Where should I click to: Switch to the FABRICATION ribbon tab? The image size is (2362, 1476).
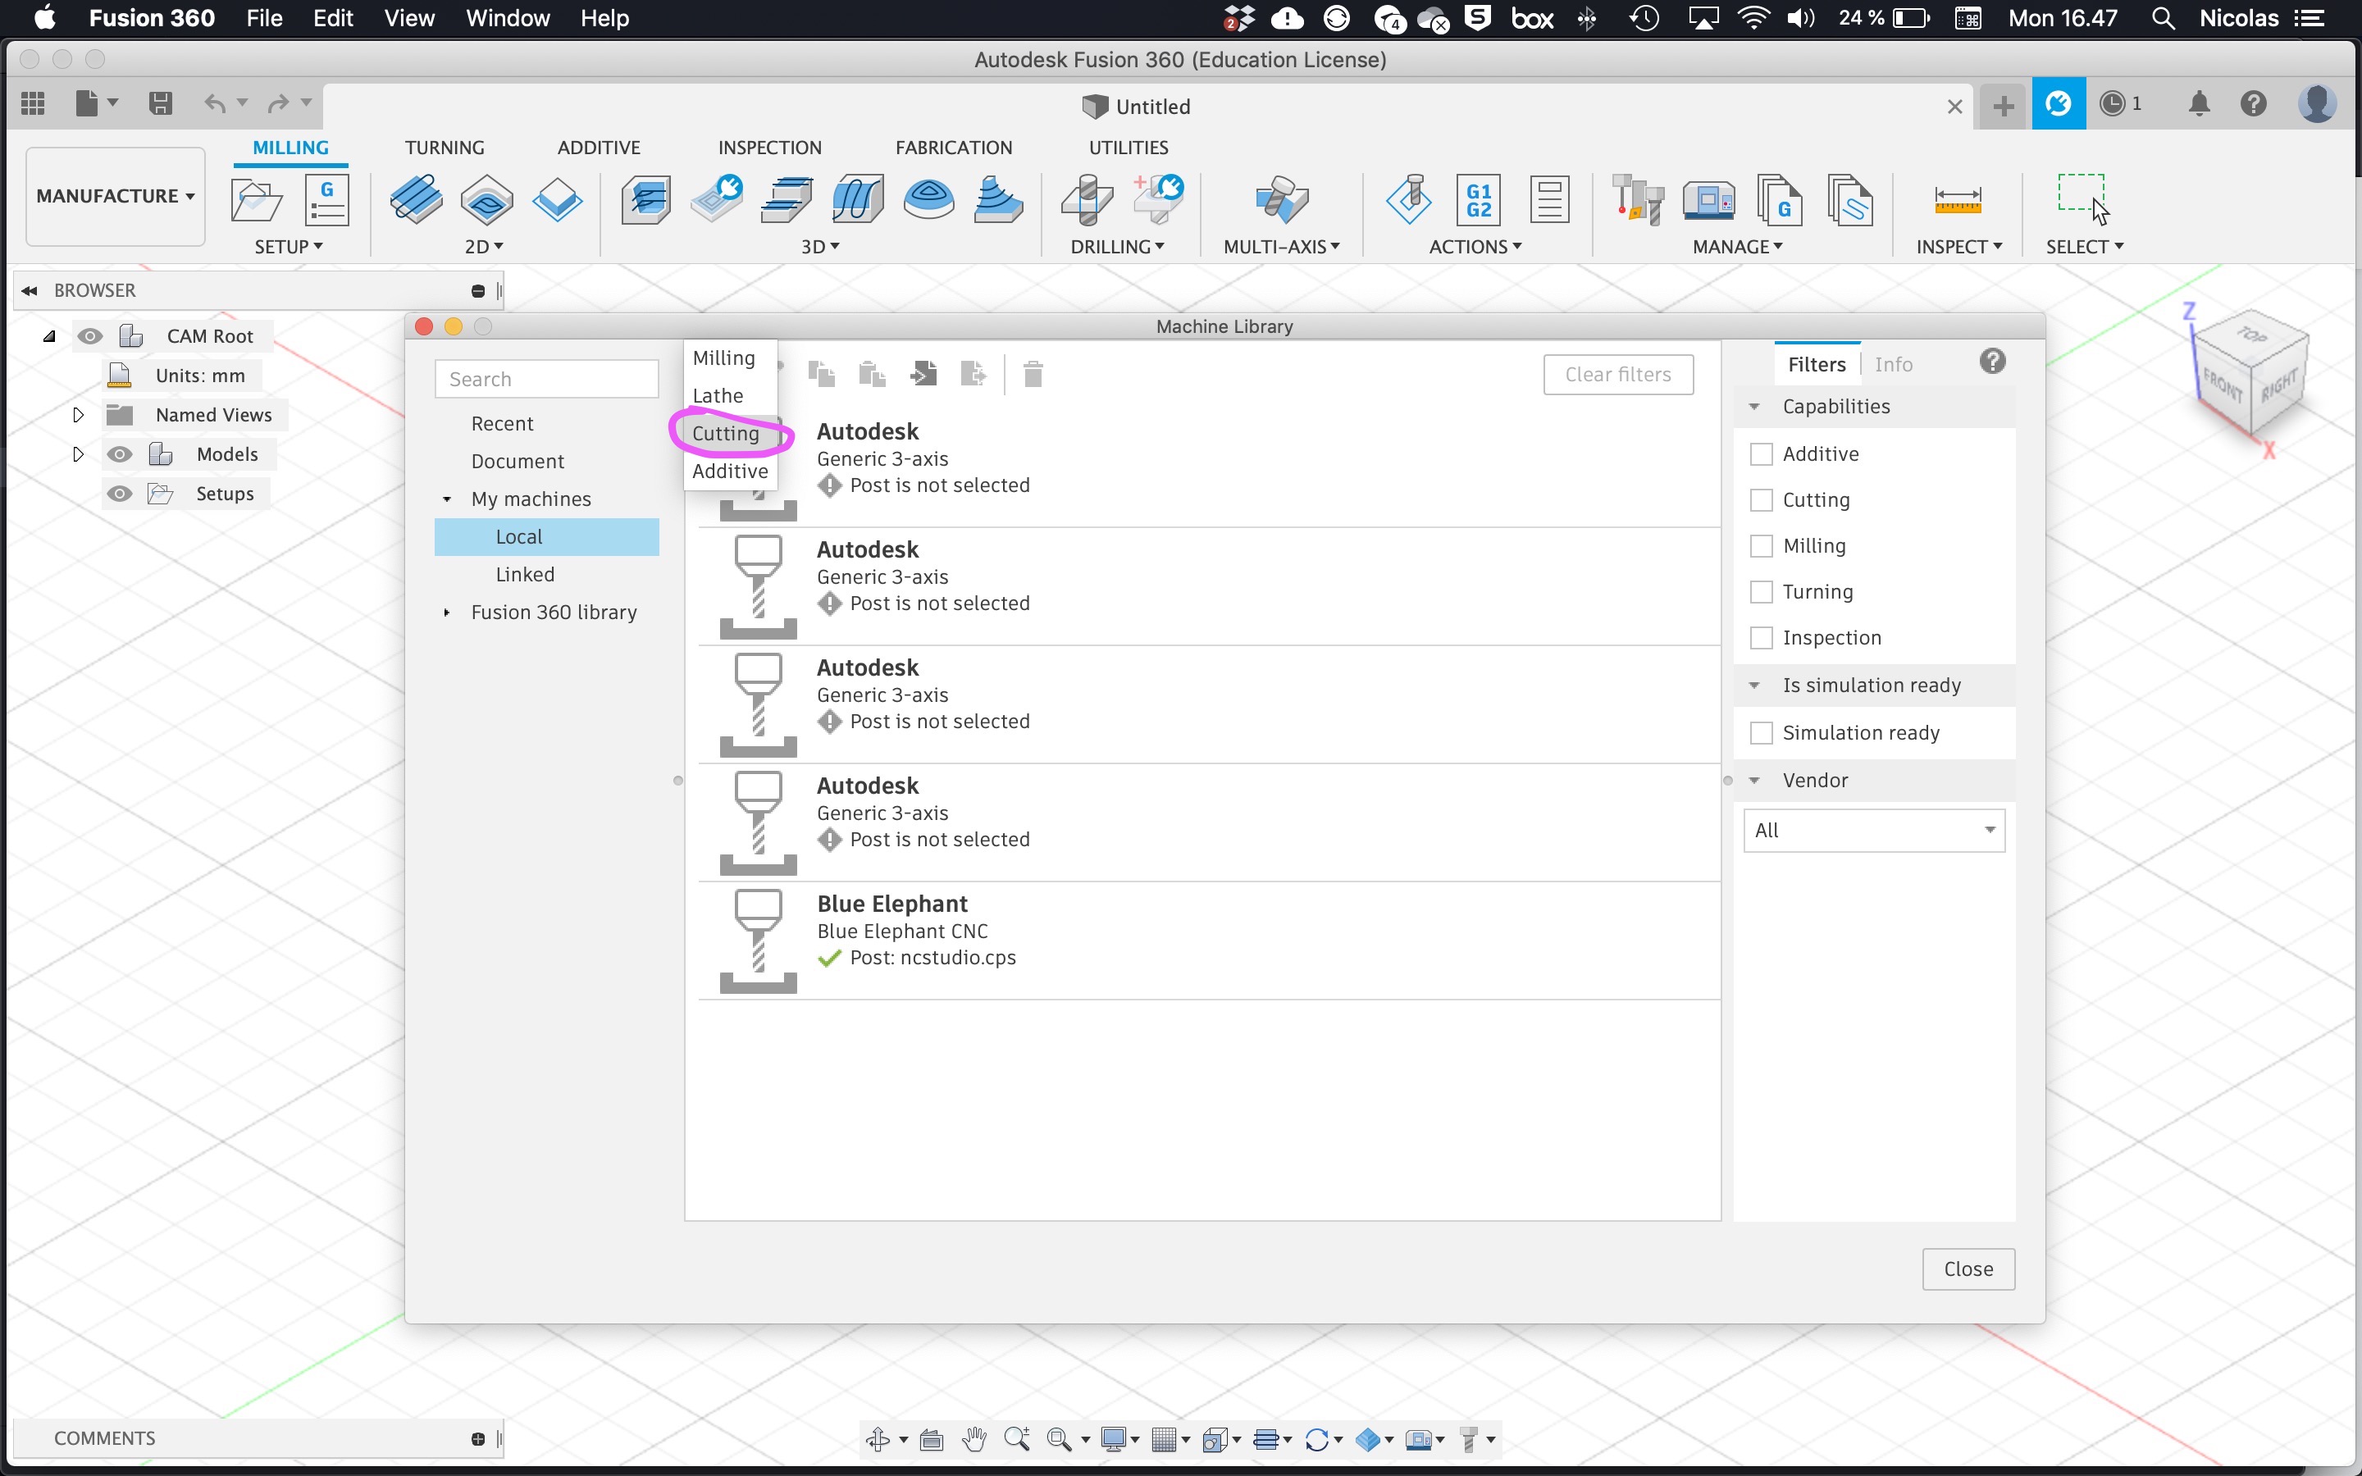(x=954, y=148)
